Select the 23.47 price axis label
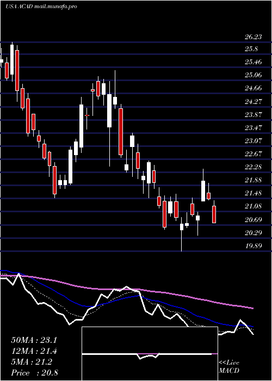This screenshot has height=381, width=272. [x=253, y=128]
